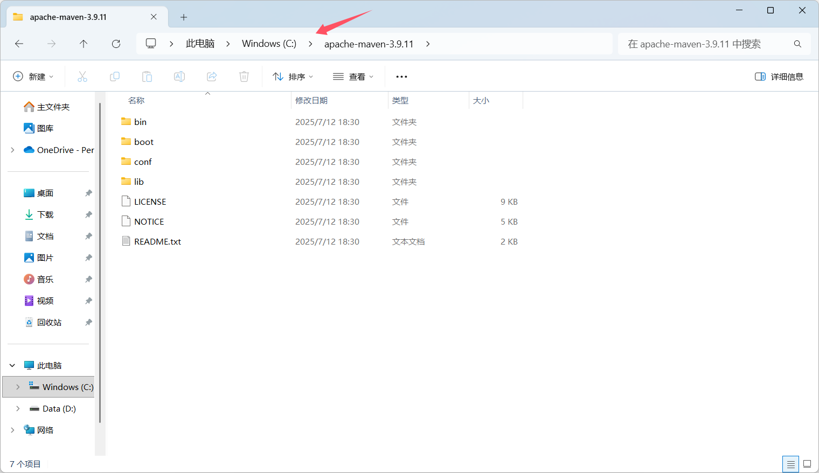Navigate back with the back arrow
This screenshot has width=819, height=473.
point(19,44)
